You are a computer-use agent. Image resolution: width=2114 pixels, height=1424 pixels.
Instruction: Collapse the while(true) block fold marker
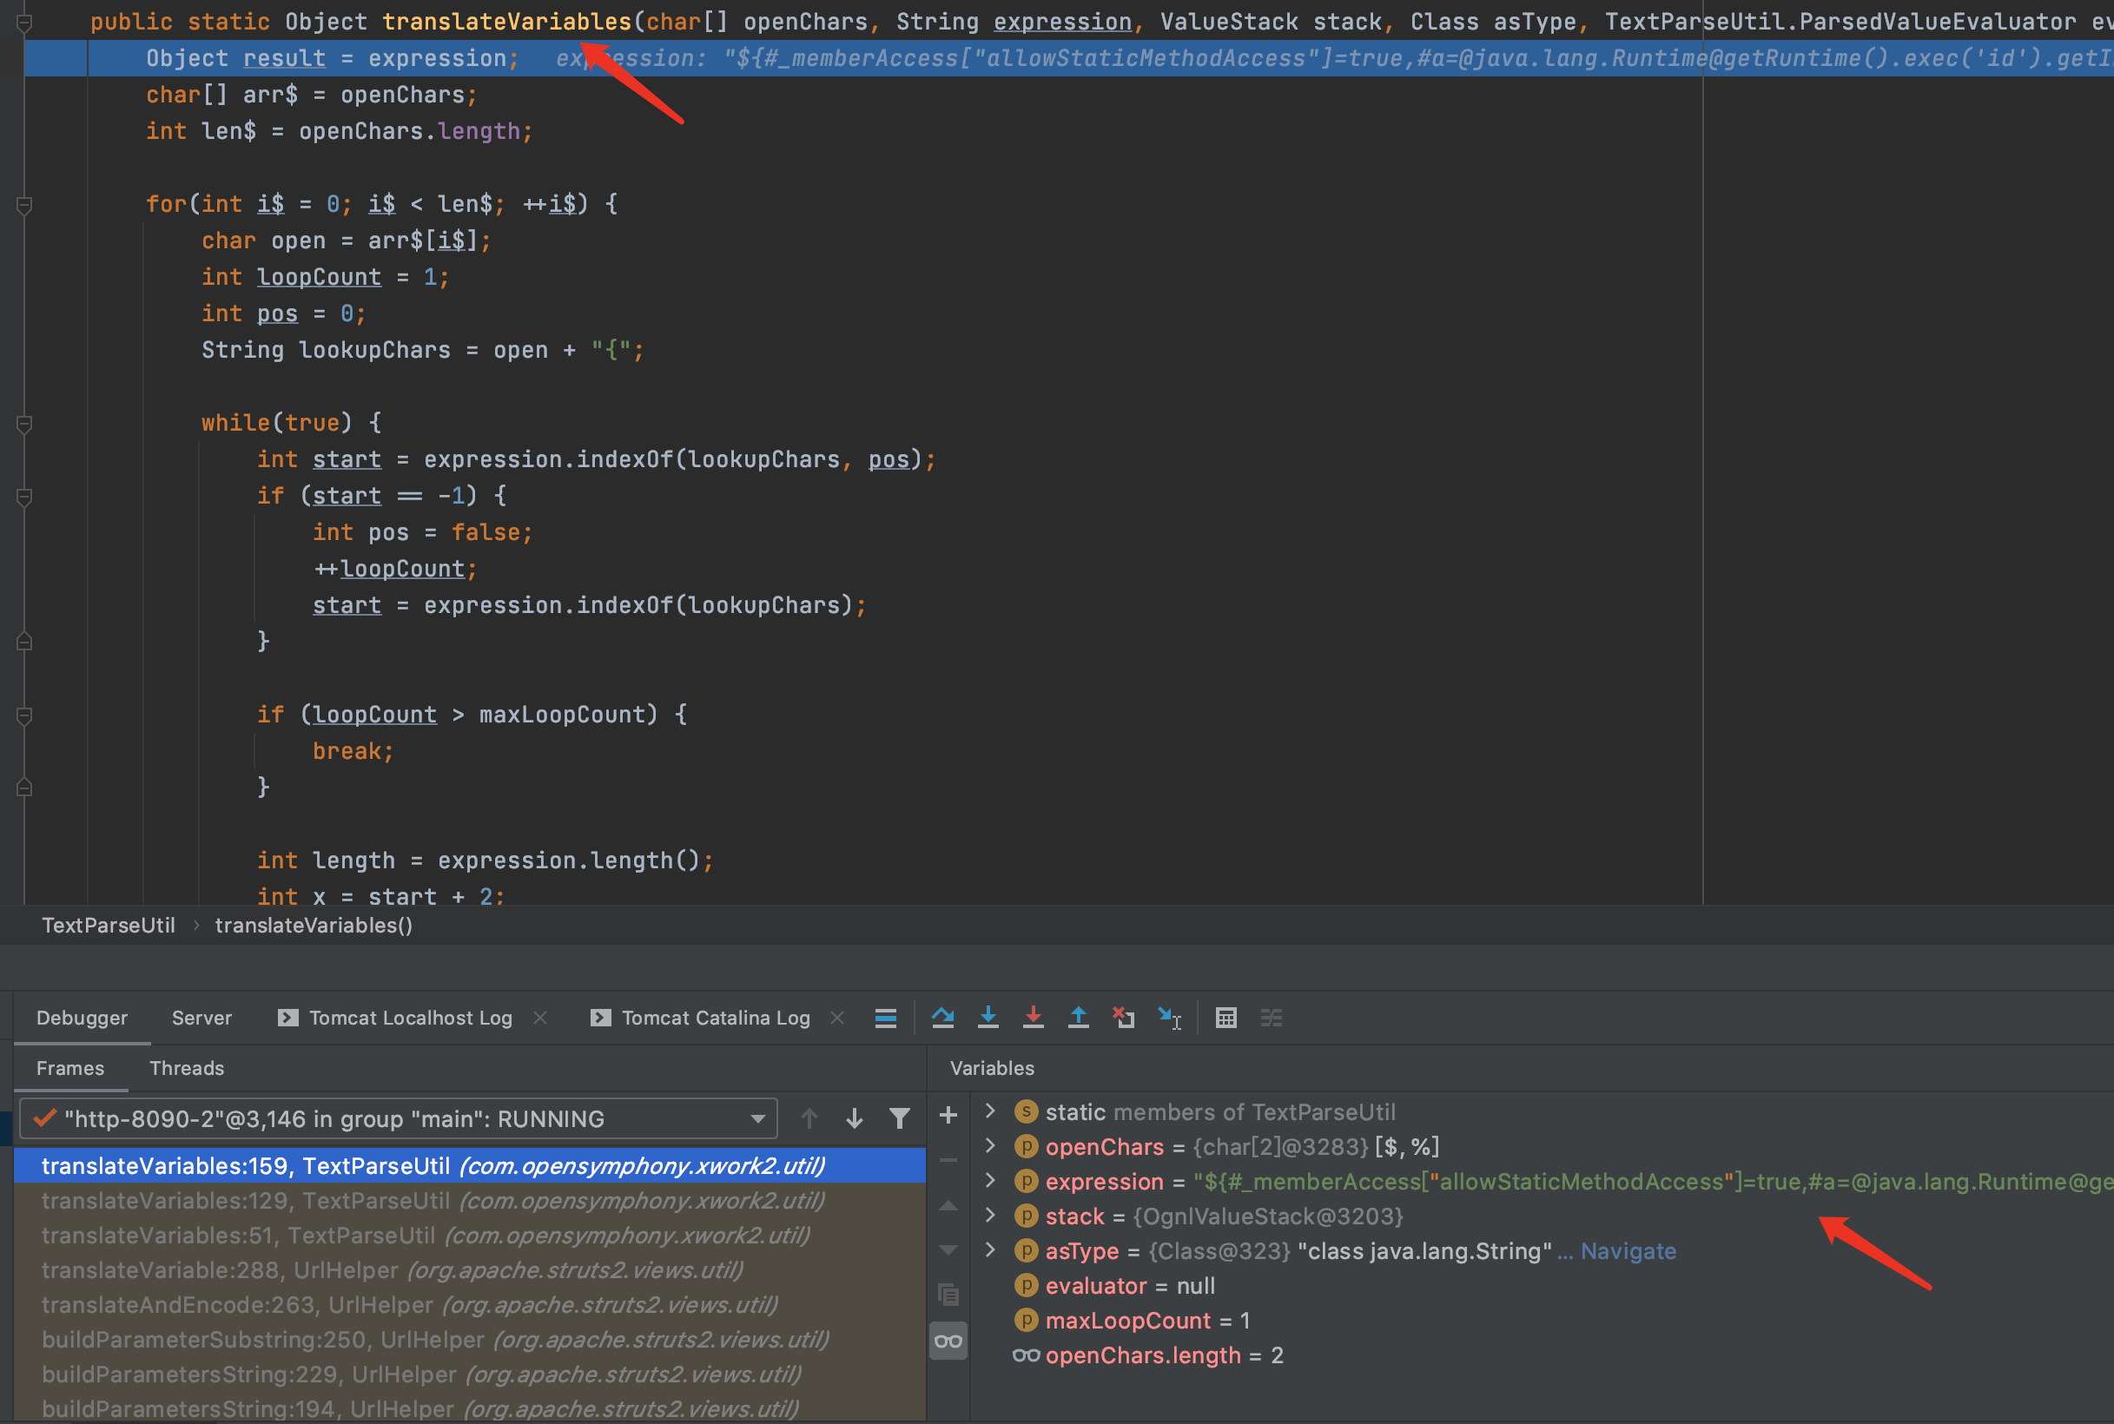coord(24,423)
